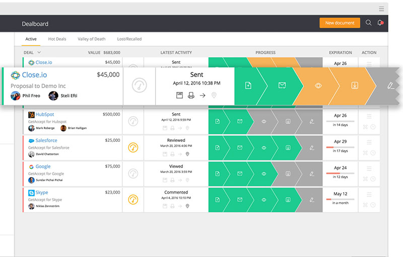Click the document created step in Close.io card
The height and width of the screenshot is (257, 403).
248,85
